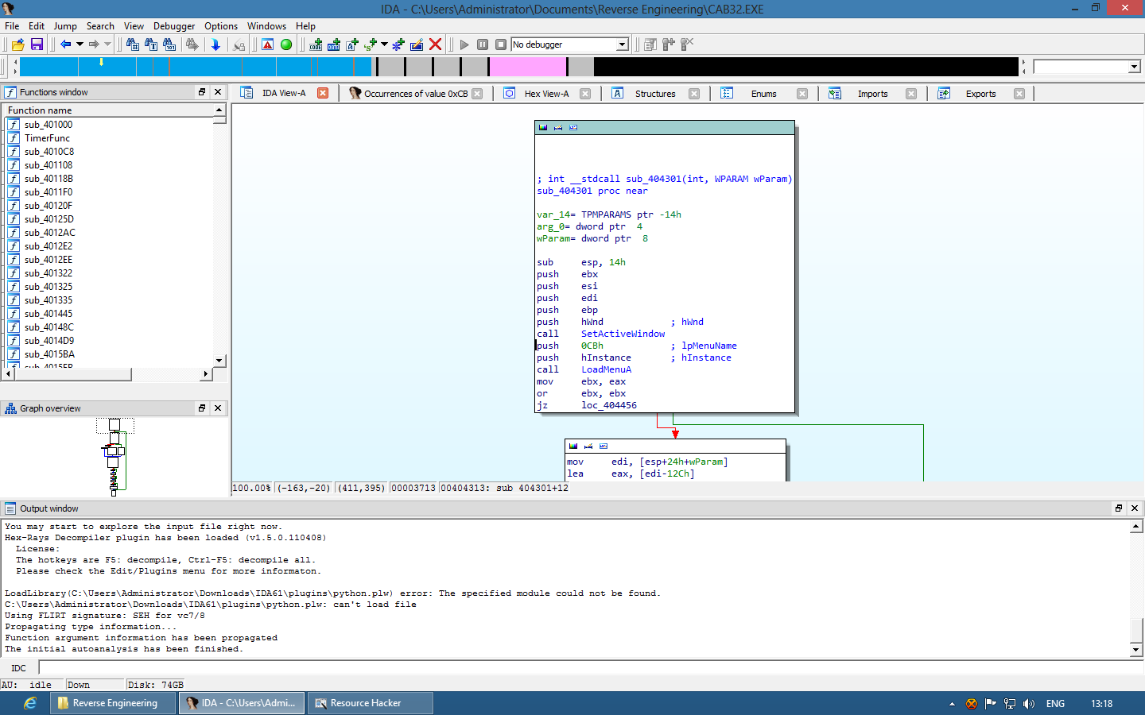Switch to the Imports tab
Image resolution: width=1145 pixels, height=715 pixels.
pos(872,94)
